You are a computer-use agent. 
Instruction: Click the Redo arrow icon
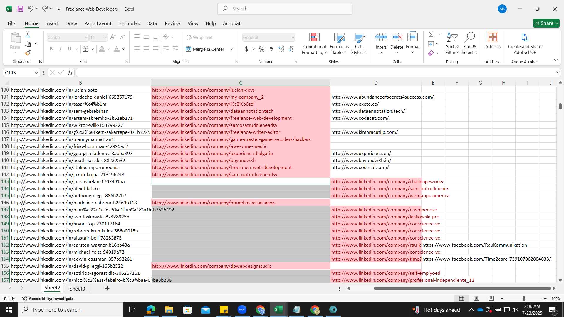(x=45, y=9)
